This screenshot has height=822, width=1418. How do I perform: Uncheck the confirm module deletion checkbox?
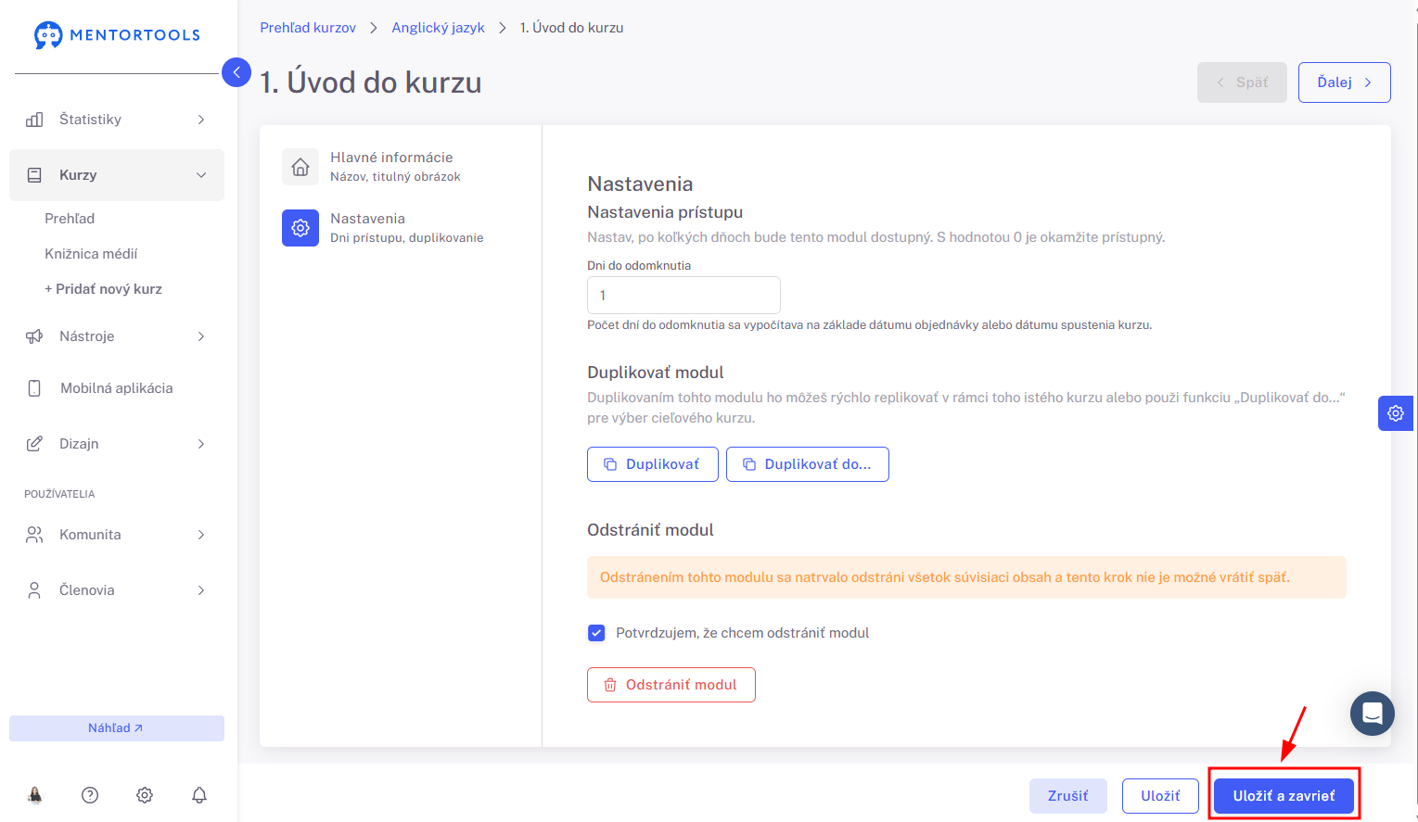pos(596,633)
